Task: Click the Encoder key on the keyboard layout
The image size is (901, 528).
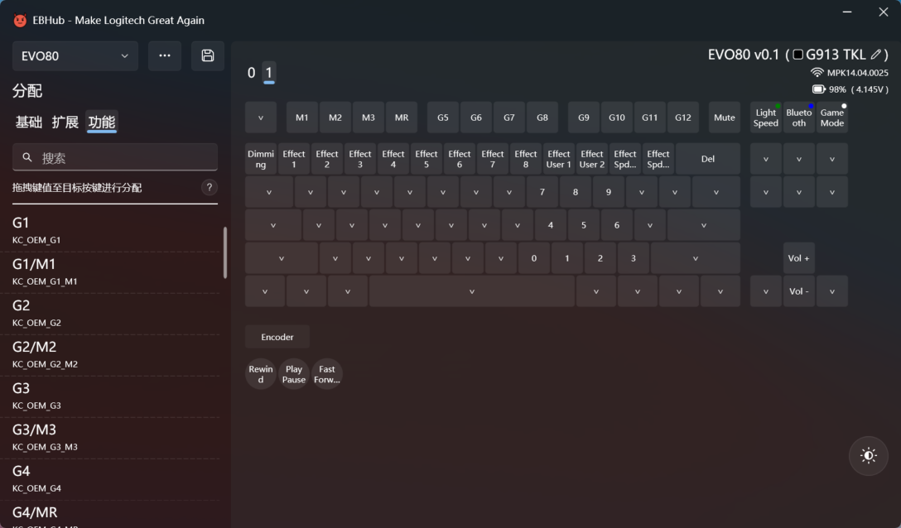Action: coord(277,337)
